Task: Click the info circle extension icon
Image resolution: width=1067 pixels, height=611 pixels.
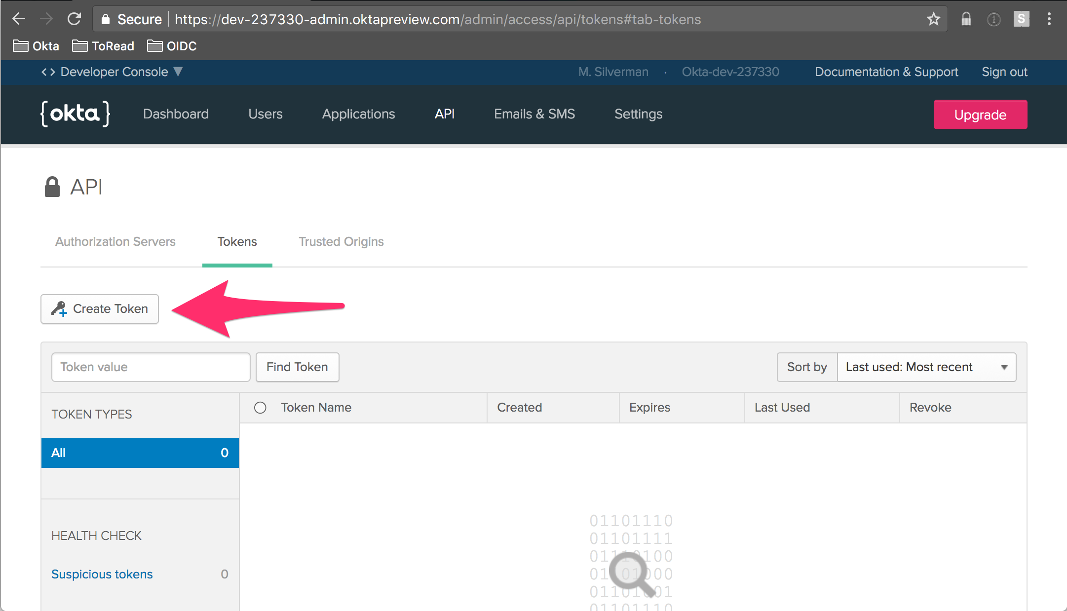Action: [x=993, y=19]
